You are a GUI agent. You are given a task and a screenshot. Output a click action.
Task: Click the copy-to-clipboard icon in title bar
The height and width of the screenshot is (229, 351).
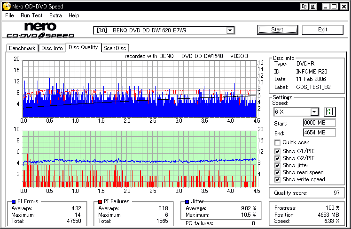304,7
